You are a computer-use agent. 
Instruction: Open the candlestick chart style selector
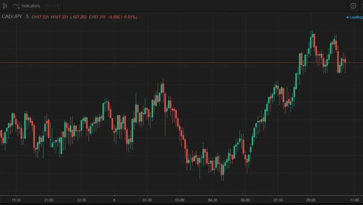pos(5,6)
